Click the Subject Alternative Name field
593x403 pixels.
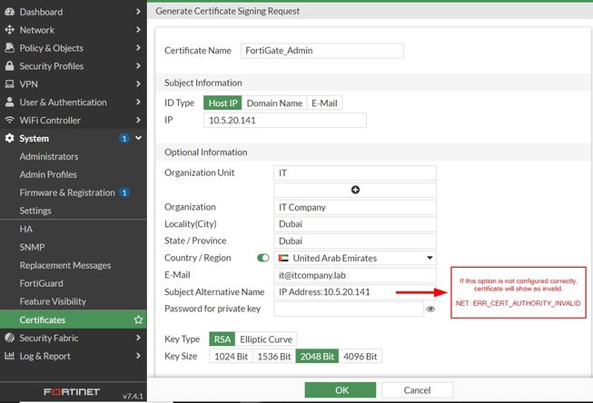(x=355, y=292)
